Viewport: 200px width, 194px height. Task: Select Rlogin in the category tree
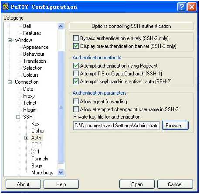click(x=30, y=110)
